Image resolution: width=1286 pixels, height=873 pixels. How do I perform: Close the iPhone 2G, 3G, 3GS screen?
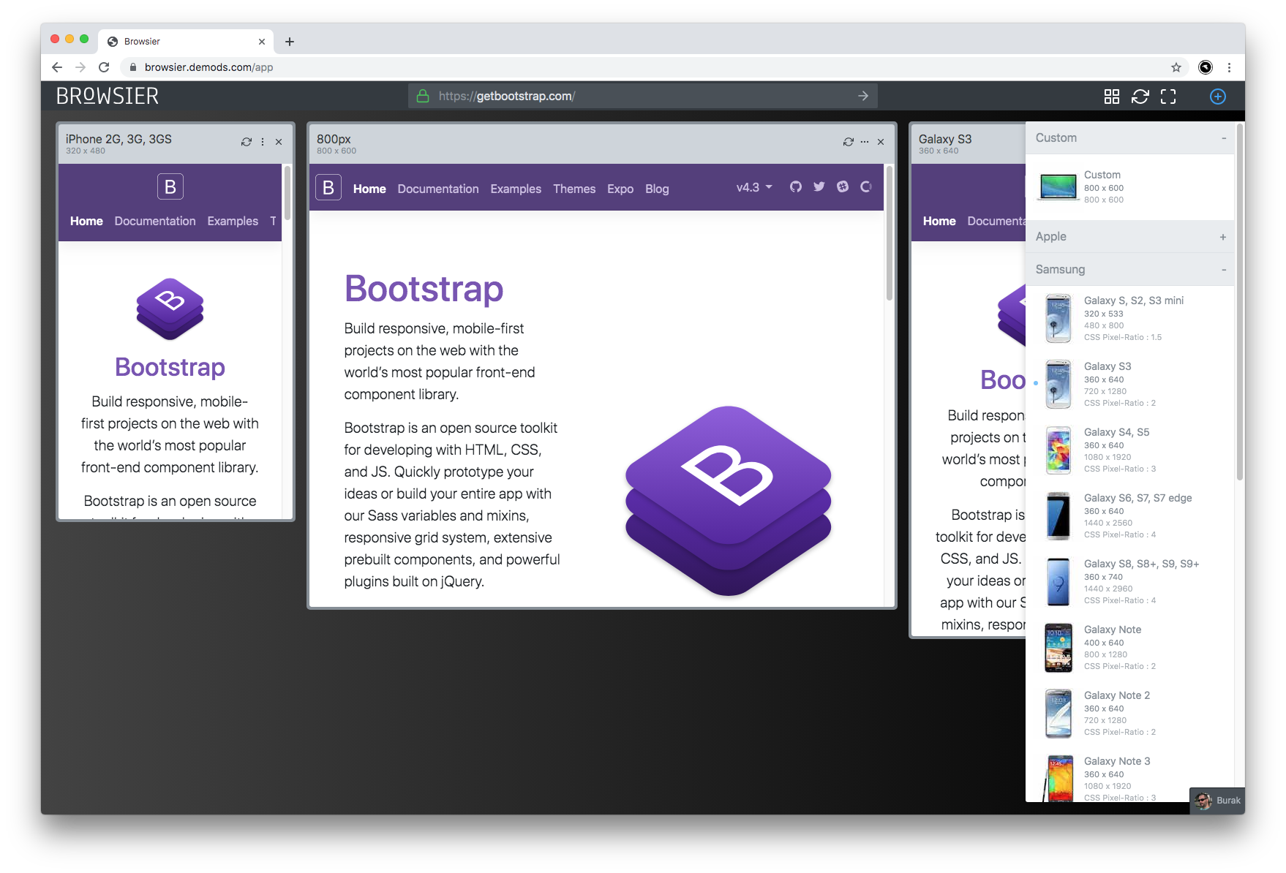pos(279,142)
